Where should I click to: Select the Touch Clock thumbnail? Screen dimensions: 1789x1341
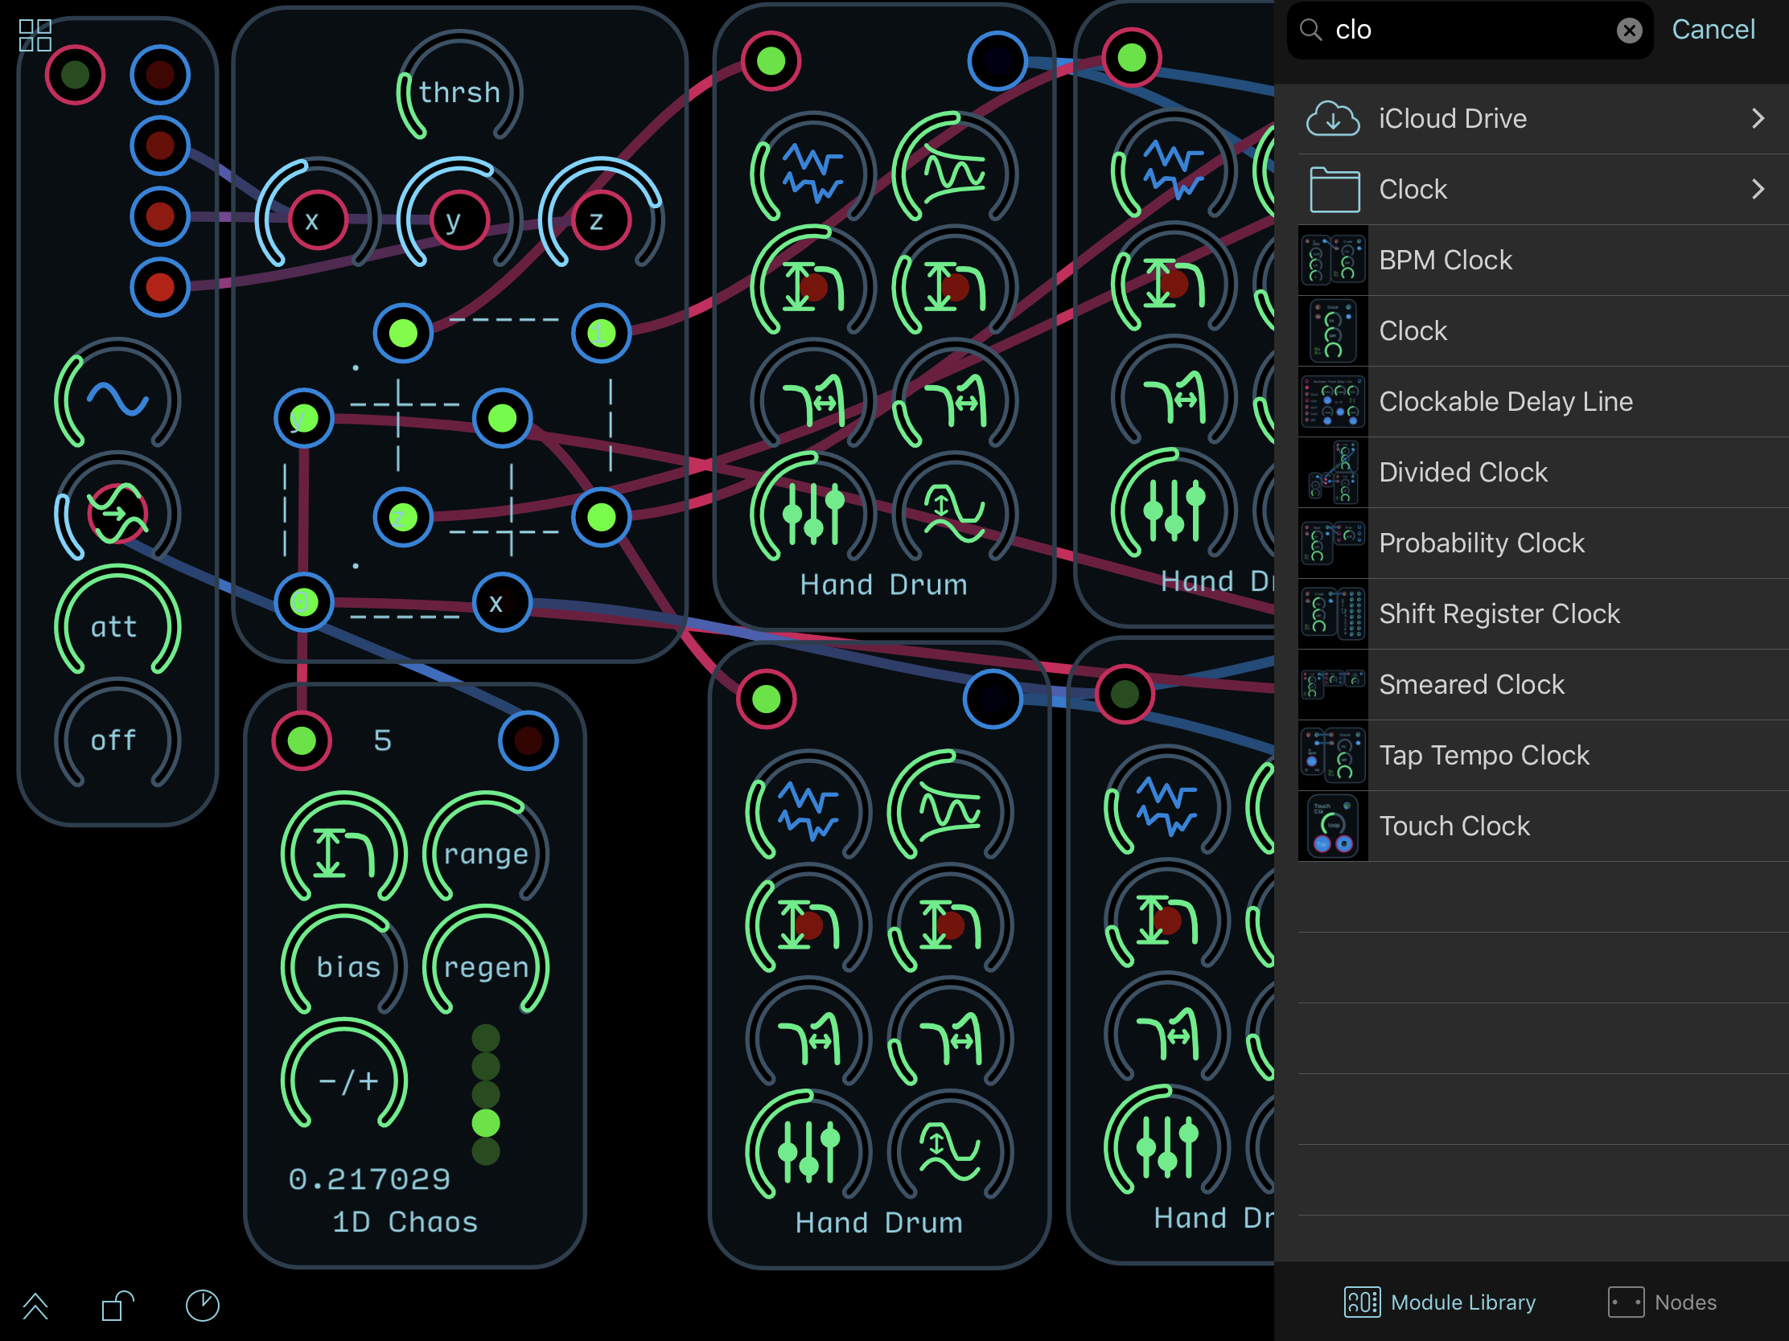coord(1333,826)
